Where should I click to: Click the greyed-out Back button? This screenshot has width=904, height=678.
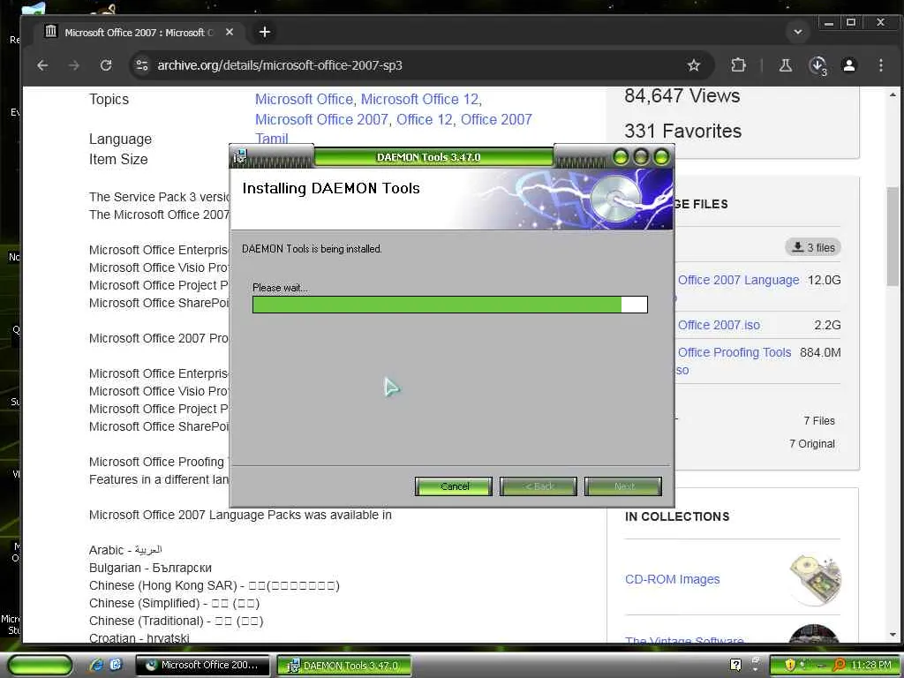(539, 486)
